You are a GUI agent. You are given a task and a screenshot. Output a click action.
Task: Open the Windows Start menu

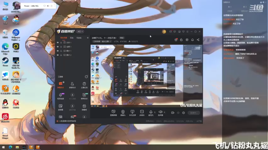[x=3, y=147]
